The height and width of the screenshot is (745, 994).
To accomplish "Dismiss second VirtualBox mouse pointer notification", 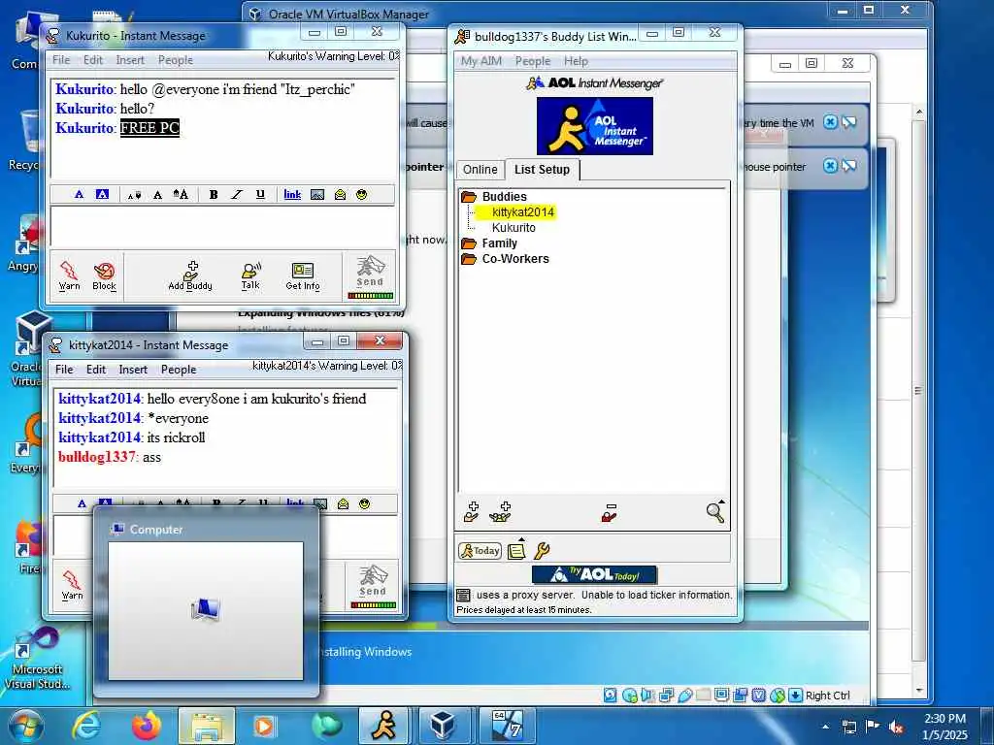I will point(830,166).
